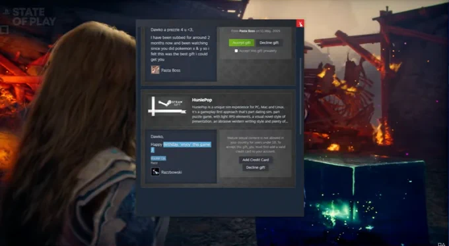Click the HuniePop game title
The width and height of the screenshot is (449, 246).
coord(202,100)
